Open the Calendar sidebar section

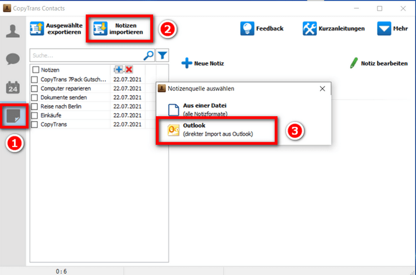point(13,87)
